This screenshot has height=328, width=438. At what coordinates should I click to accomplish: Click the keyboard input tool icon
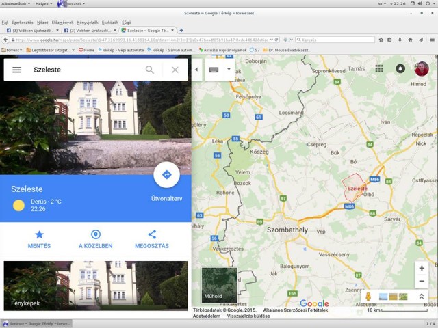(214, 70)
